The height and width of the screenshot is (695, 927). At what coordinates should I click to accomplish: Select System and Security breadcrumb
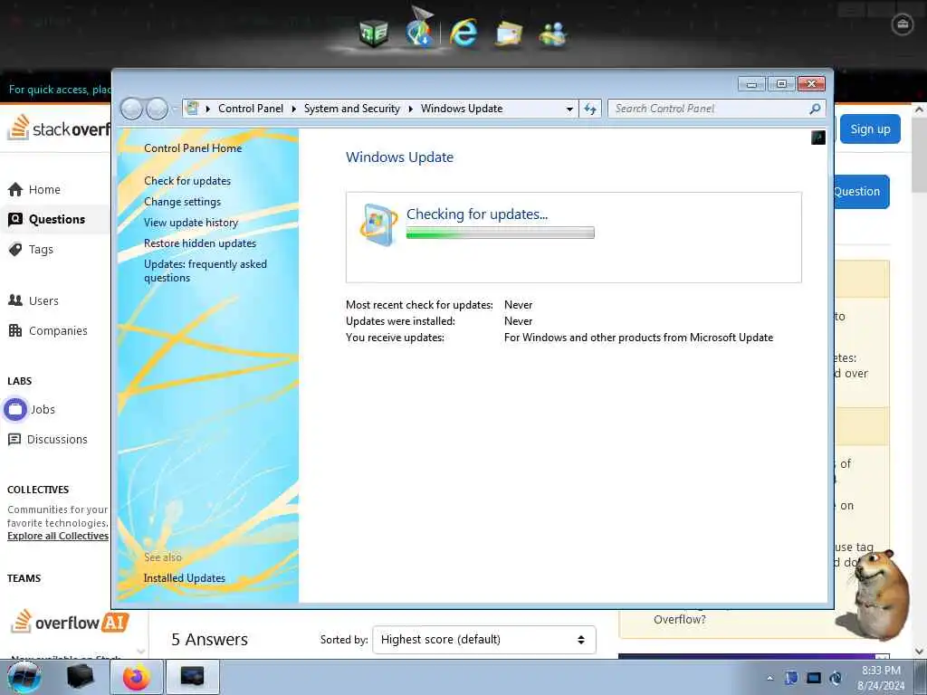tap(352, 109)
